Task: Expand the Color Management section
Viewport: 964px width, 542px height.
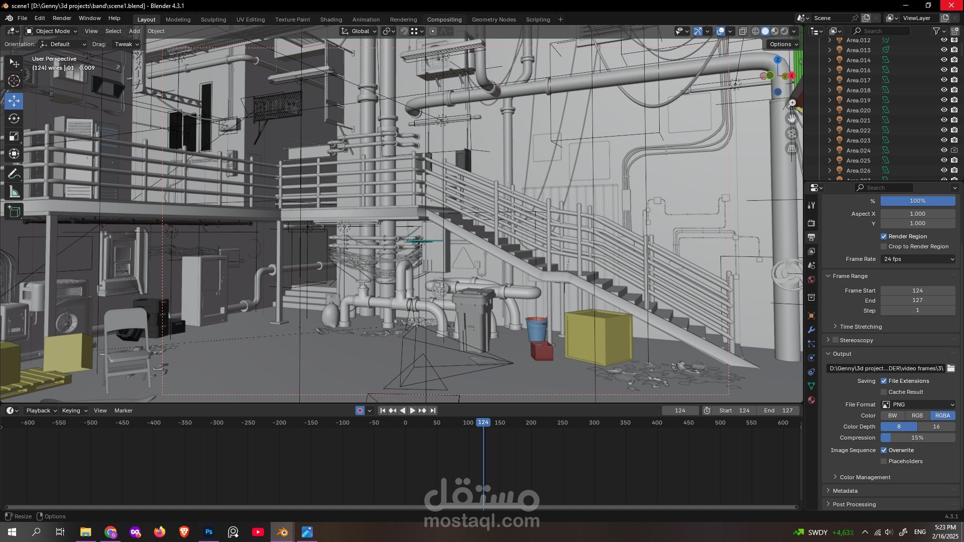Action: click(865, 477)
